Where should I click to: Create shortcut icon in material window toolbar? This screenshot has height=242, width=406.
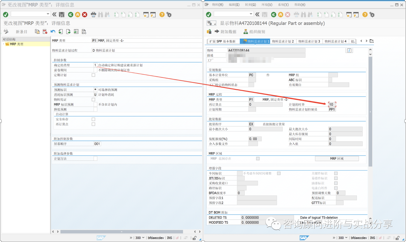coord(356,15)
